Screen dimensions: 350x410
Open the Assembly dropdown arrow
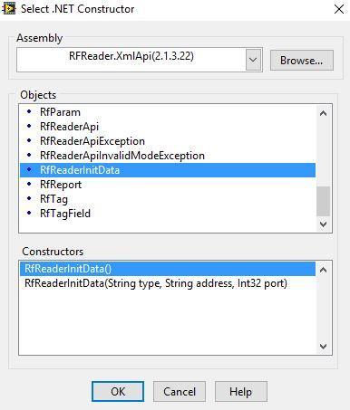(x=253, y=60)
